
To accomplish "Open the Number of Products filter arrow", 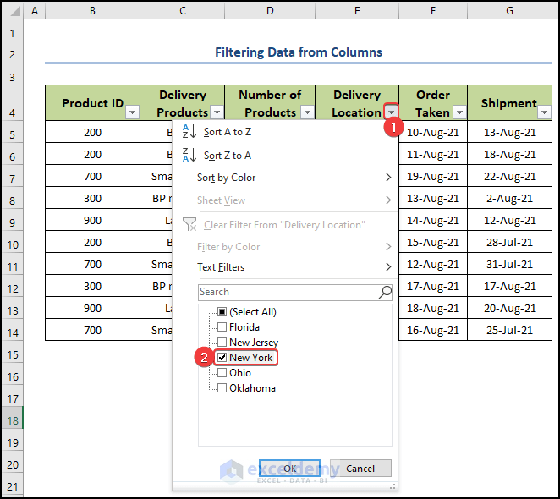I will click(x=306, y=112).
